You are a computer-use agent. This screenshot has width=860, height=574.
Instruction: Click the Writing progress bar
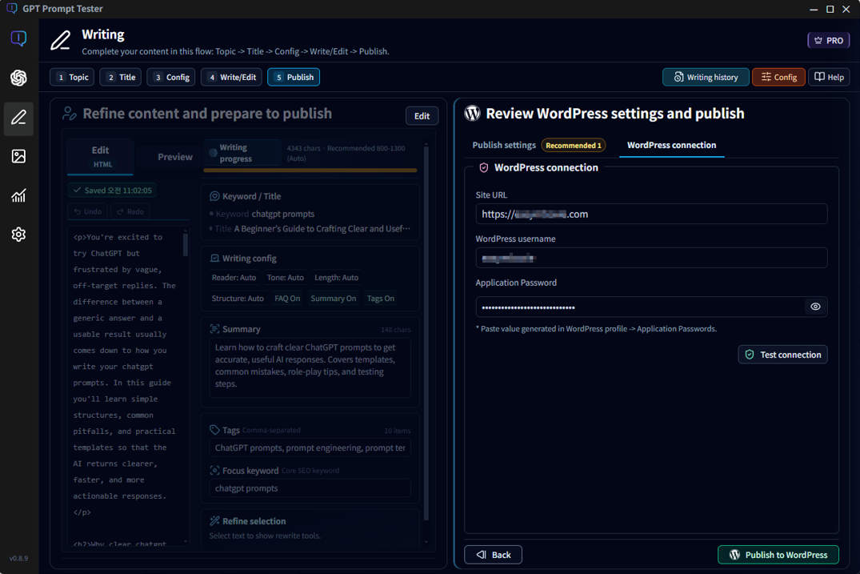coord(310,170)
